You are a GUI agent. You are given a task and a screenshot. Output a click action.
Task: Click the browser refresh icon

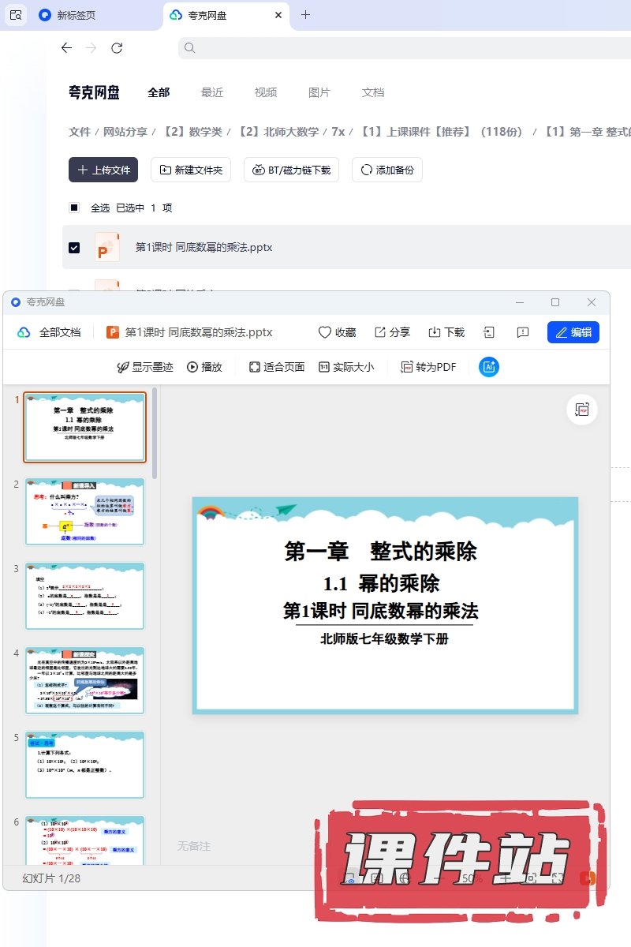(x=117, y=48)
